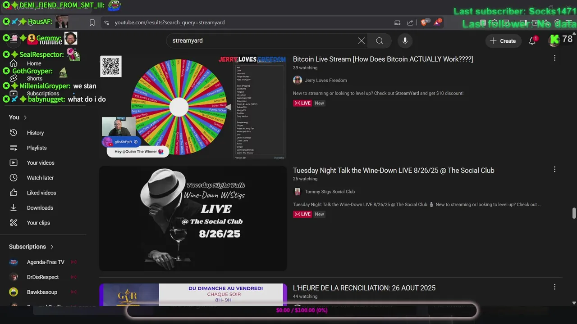Open Downloads in sidebar

[x=40, y=208]
